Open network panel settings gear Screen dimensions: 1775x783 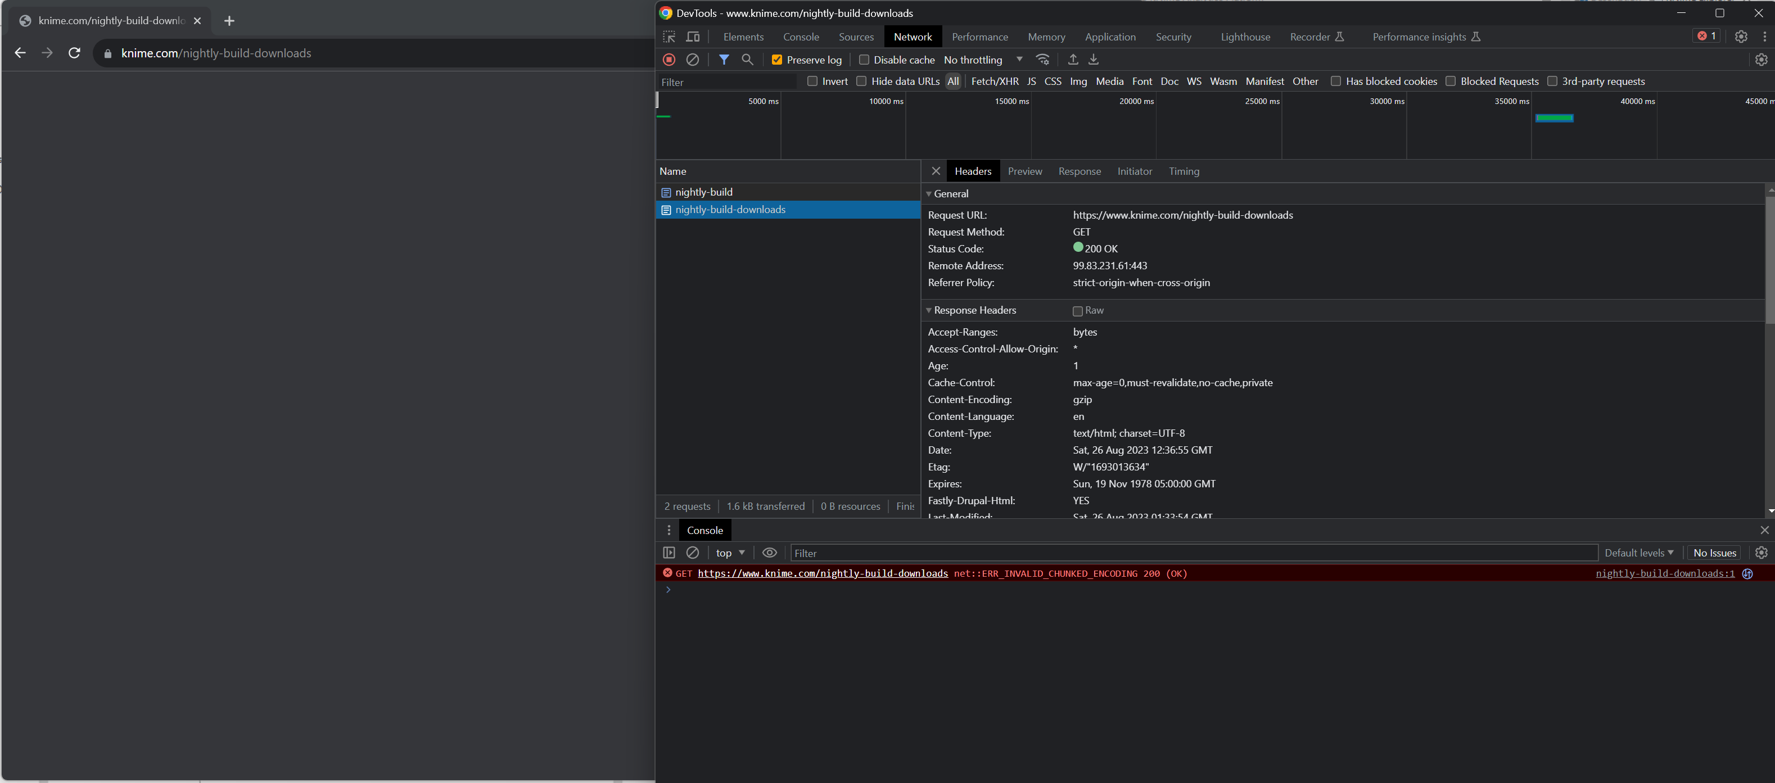tap(1761, 60)
